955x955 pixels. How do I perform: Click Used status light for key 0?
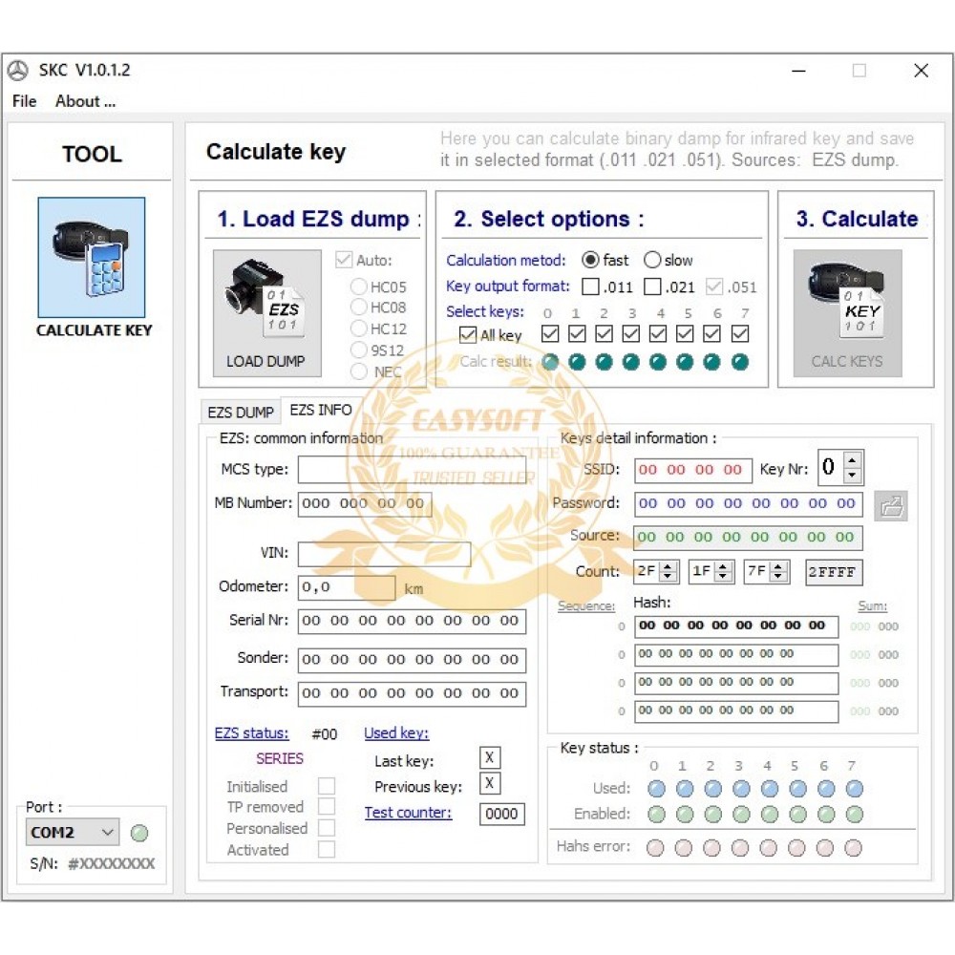(657, 789)
